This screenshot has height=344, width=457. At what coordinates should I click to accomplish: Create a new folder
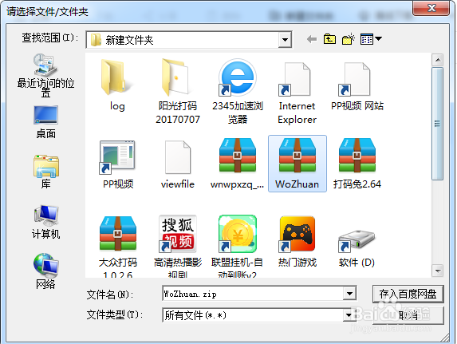tap(349, 39)
